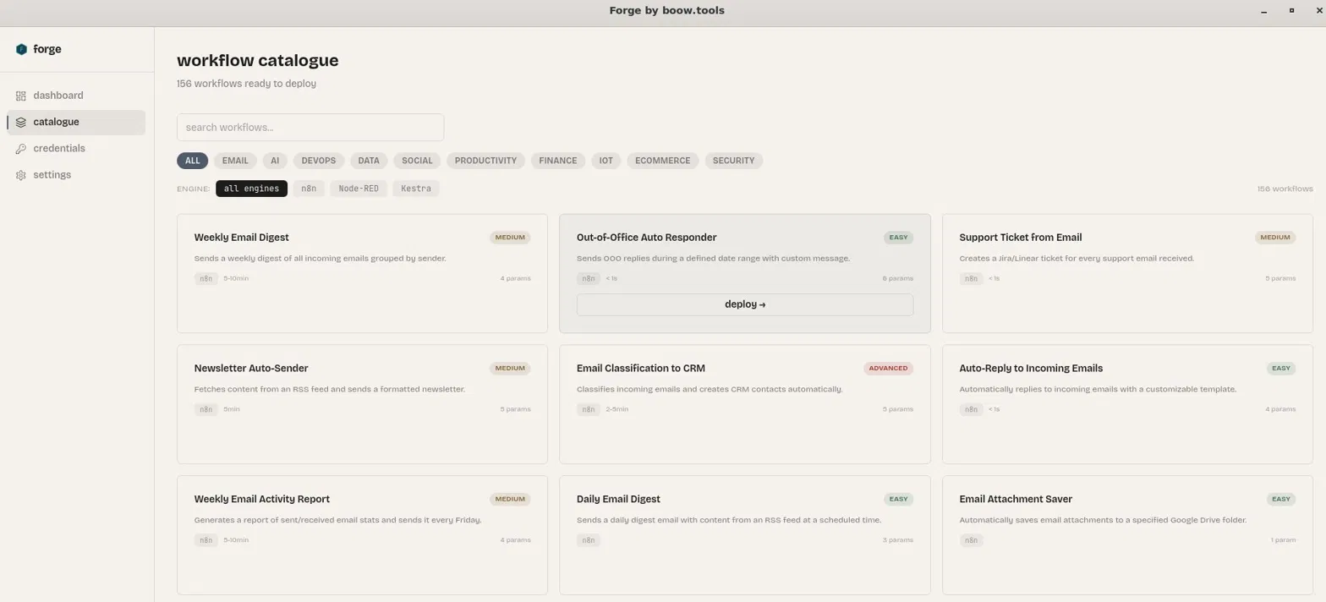The height and width of the screenshot is (602, 1326).
Task: Click n8n tag on Newsletter Auto-Sender card
Action: click(x=205, y=409)
